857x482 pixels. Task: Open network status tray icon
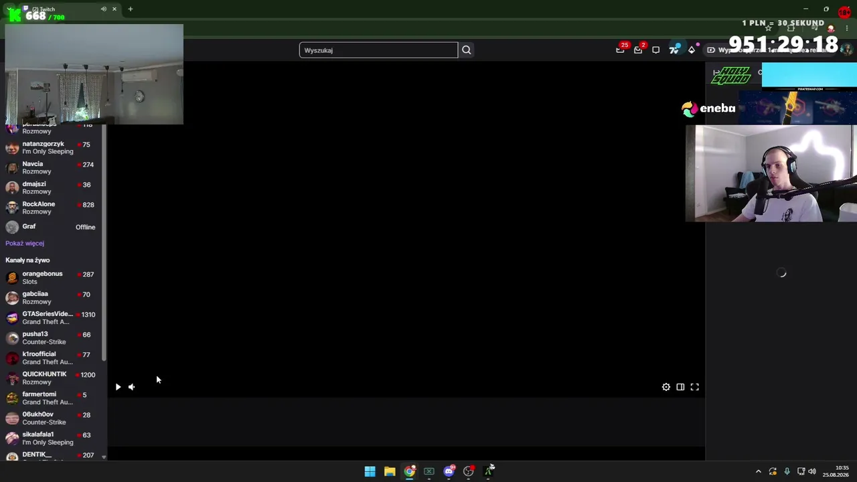[x=801, y=471]
